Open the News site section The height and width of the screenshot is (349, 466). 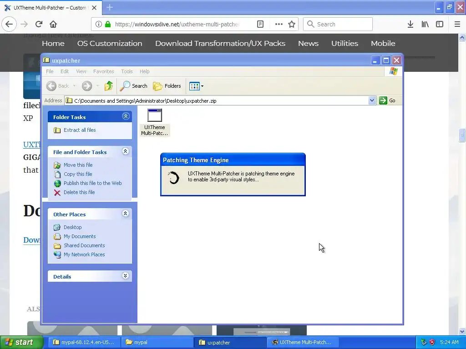pyautogui.click(x=308, y=43)
